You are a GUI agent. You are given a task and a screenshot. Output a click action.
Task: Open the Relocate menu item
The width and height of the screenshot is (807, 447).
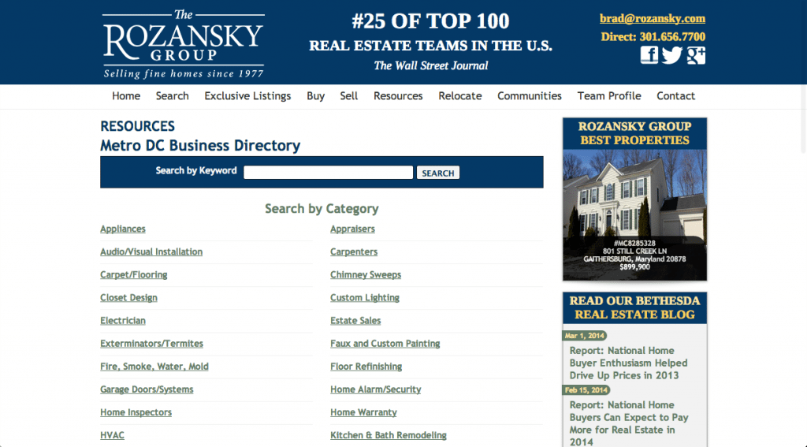pyautogui.click(x=460, y=96)
